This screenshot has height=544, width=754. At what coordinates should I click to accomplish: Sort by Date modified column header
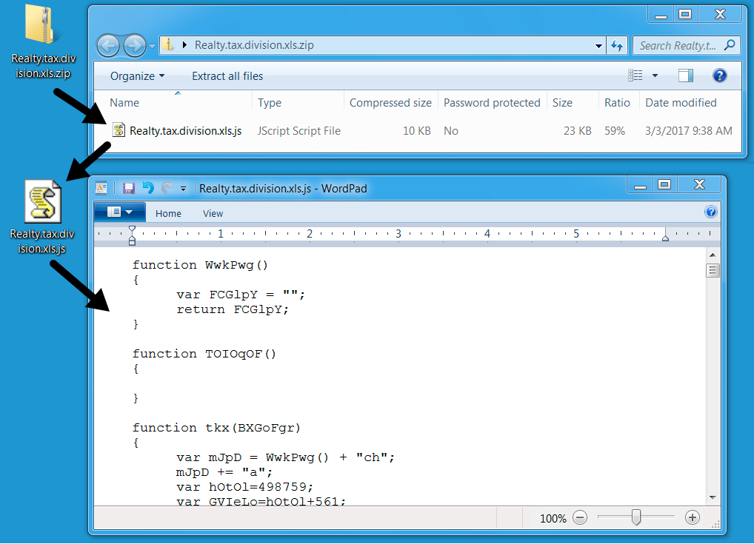point(681,103)
